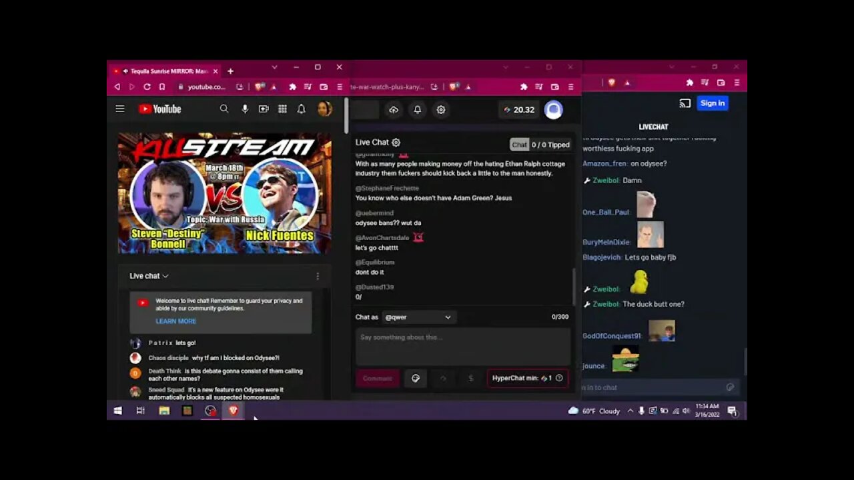854x480 pixels.
Task: Go back in the YouTube browser window
Action: click(x=117, y=87)
